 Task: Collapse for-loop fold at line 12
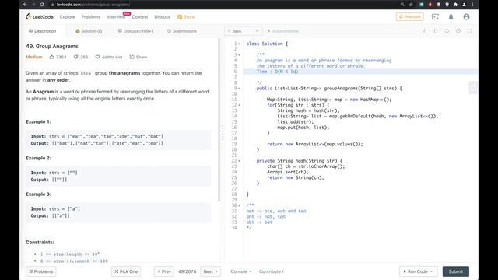239,105
